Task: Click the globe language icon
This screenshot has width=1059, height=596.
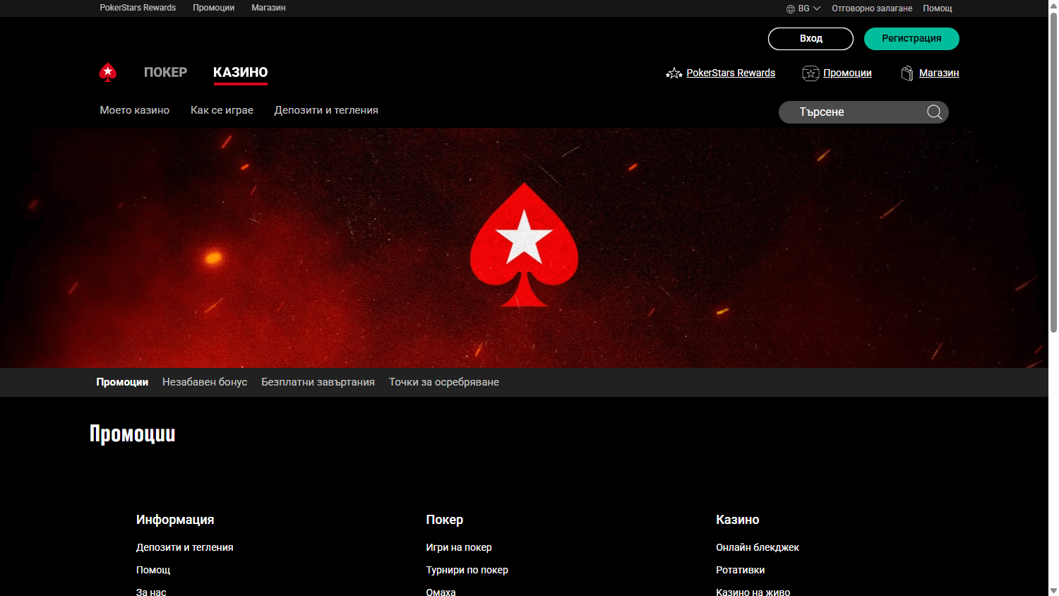Action: click(x=791, y=8)
